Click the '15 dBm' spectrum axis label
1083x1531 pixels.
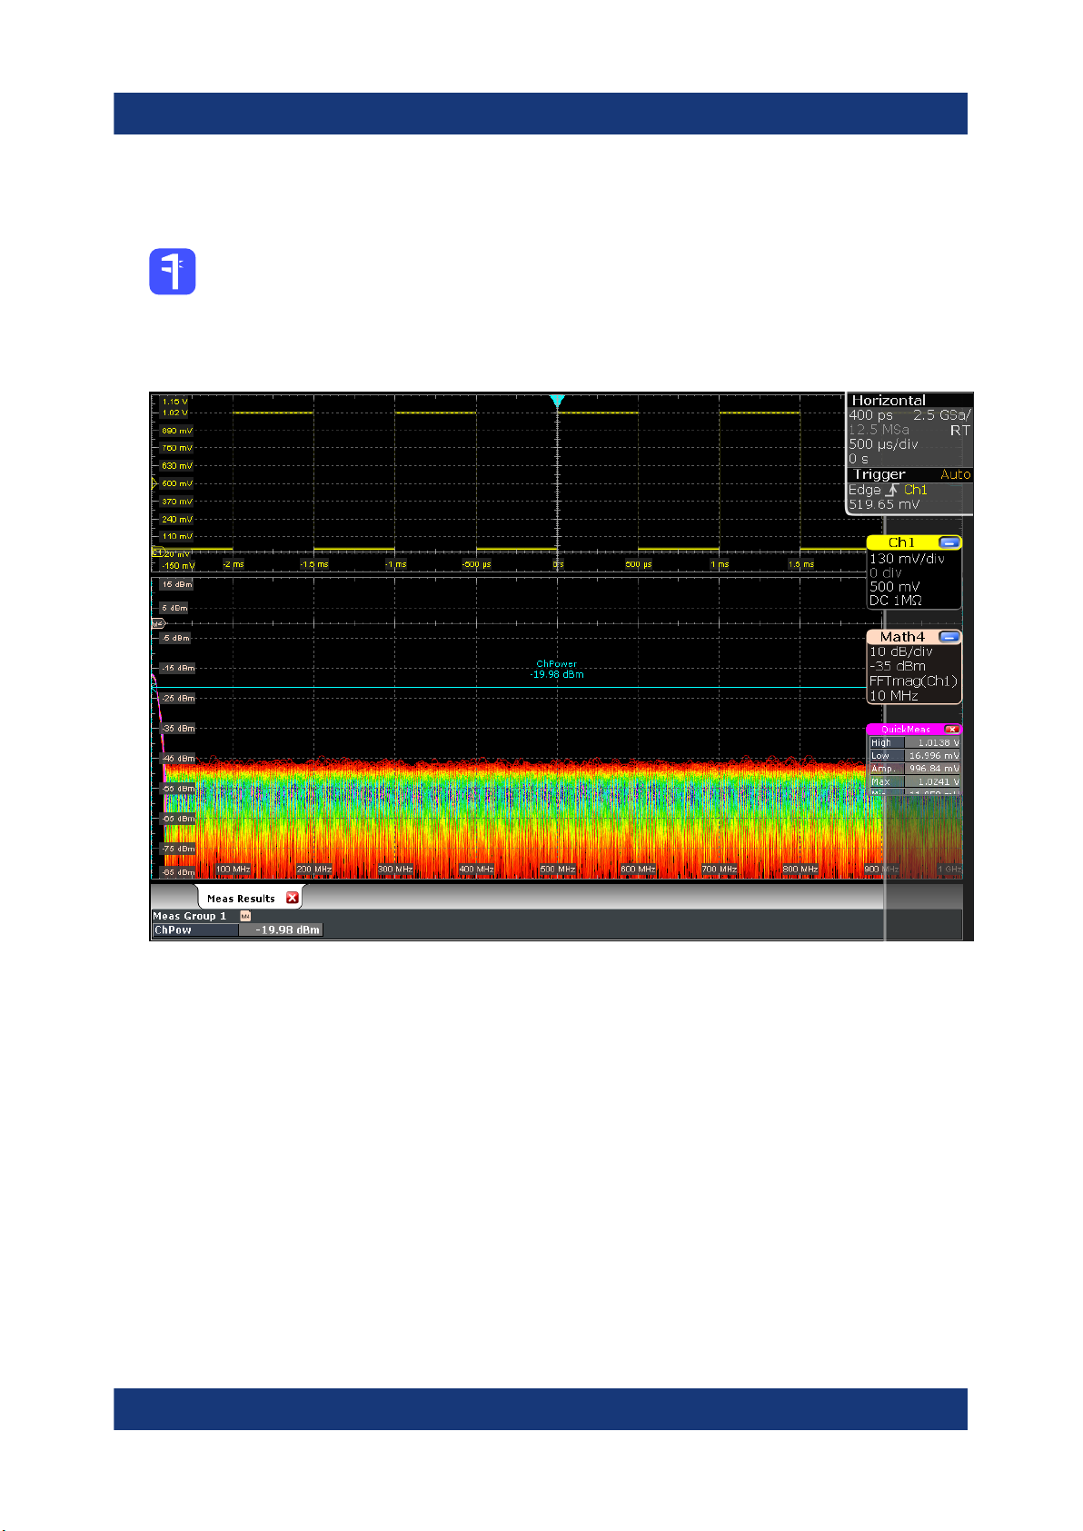pos(176,584)
